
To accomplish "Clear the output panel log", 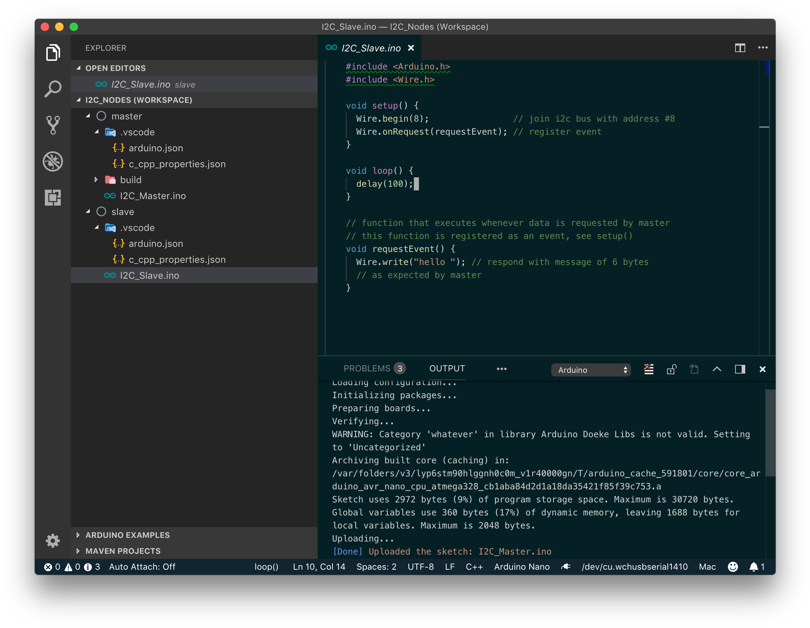I will (x=649, y=369).
